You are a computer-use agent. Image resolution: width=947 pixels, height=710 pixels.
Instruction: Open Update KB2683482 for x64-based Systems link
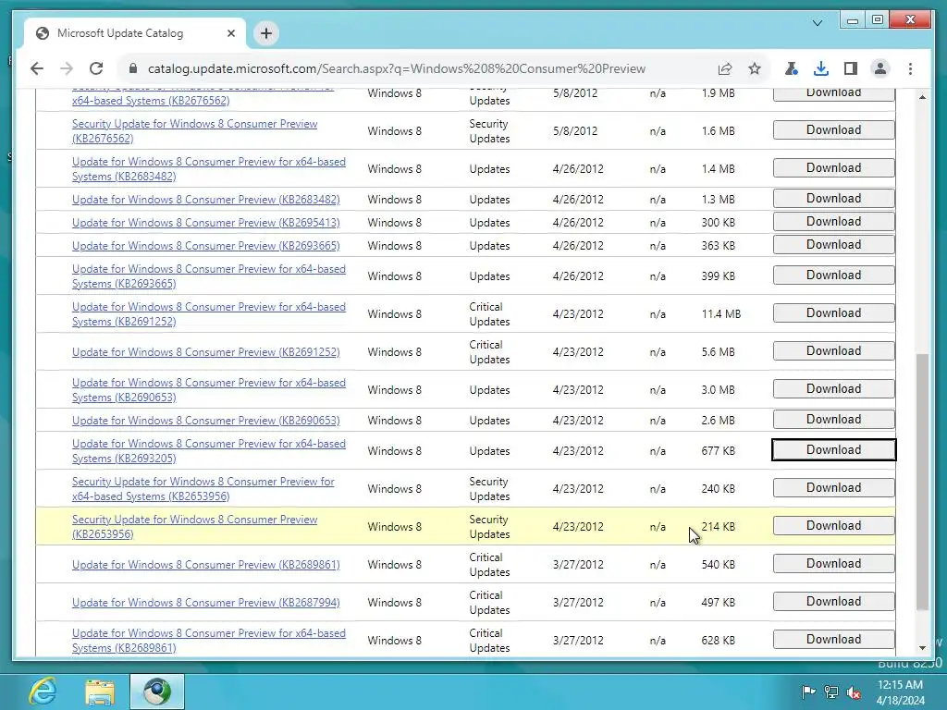click(209, 169)
